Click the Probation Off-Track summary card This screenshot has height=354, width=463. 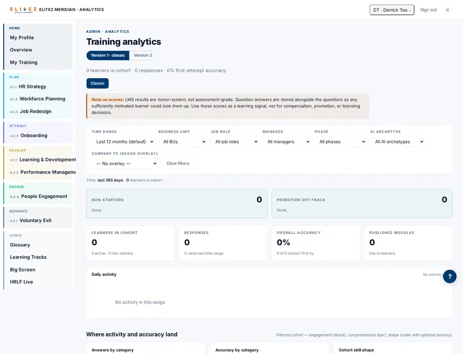pos(362,203)
